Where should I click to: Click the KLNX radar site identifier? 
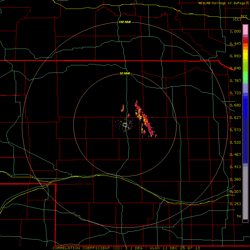coord(156,248)
